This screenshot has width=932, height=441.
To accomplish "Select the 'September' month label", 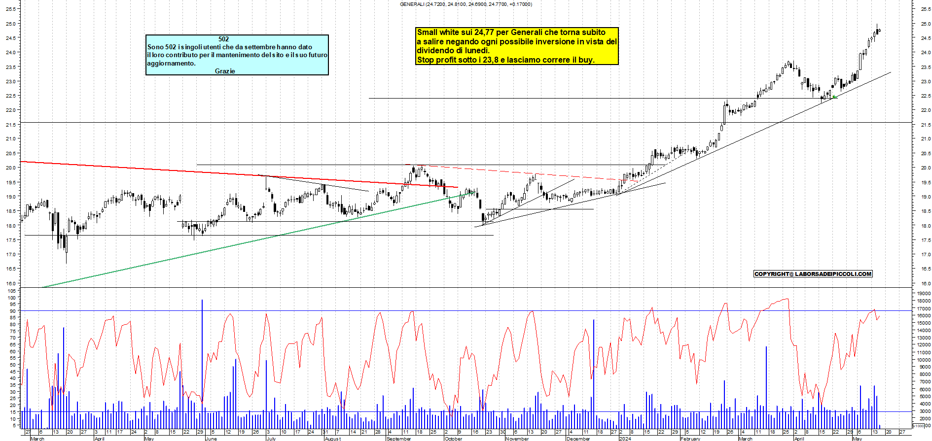I will click(x=399, y=439).
